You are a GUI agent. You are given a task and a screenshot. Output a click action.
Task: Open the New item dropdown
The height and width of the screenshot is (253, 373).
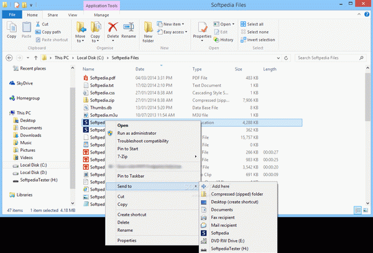point(170,24)
